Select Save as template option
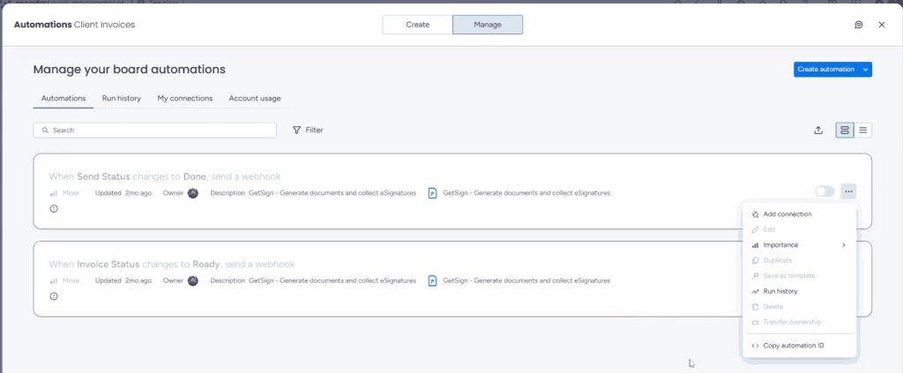 pyautogui.click(x=799, y=276)
